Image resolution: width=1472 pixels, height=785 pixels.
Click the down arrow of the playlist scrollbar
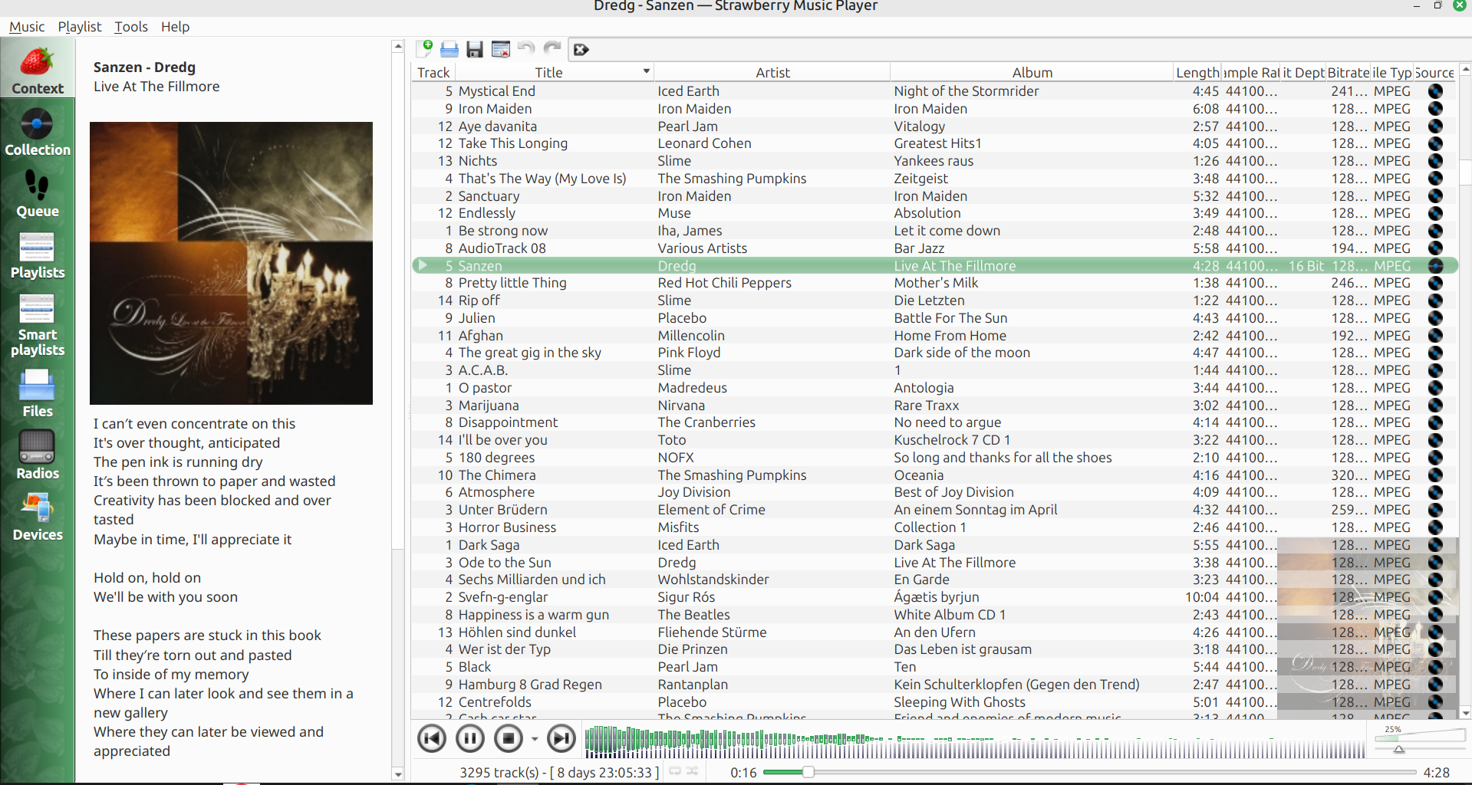(x=1465, y=713)
